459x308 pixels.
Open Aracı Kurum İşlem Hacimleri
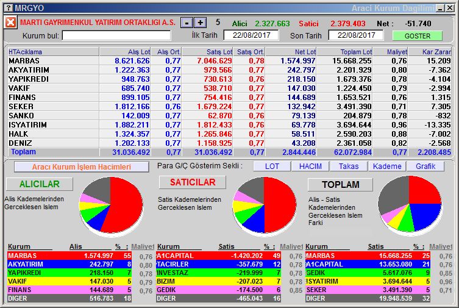click(x=82, y=167)
